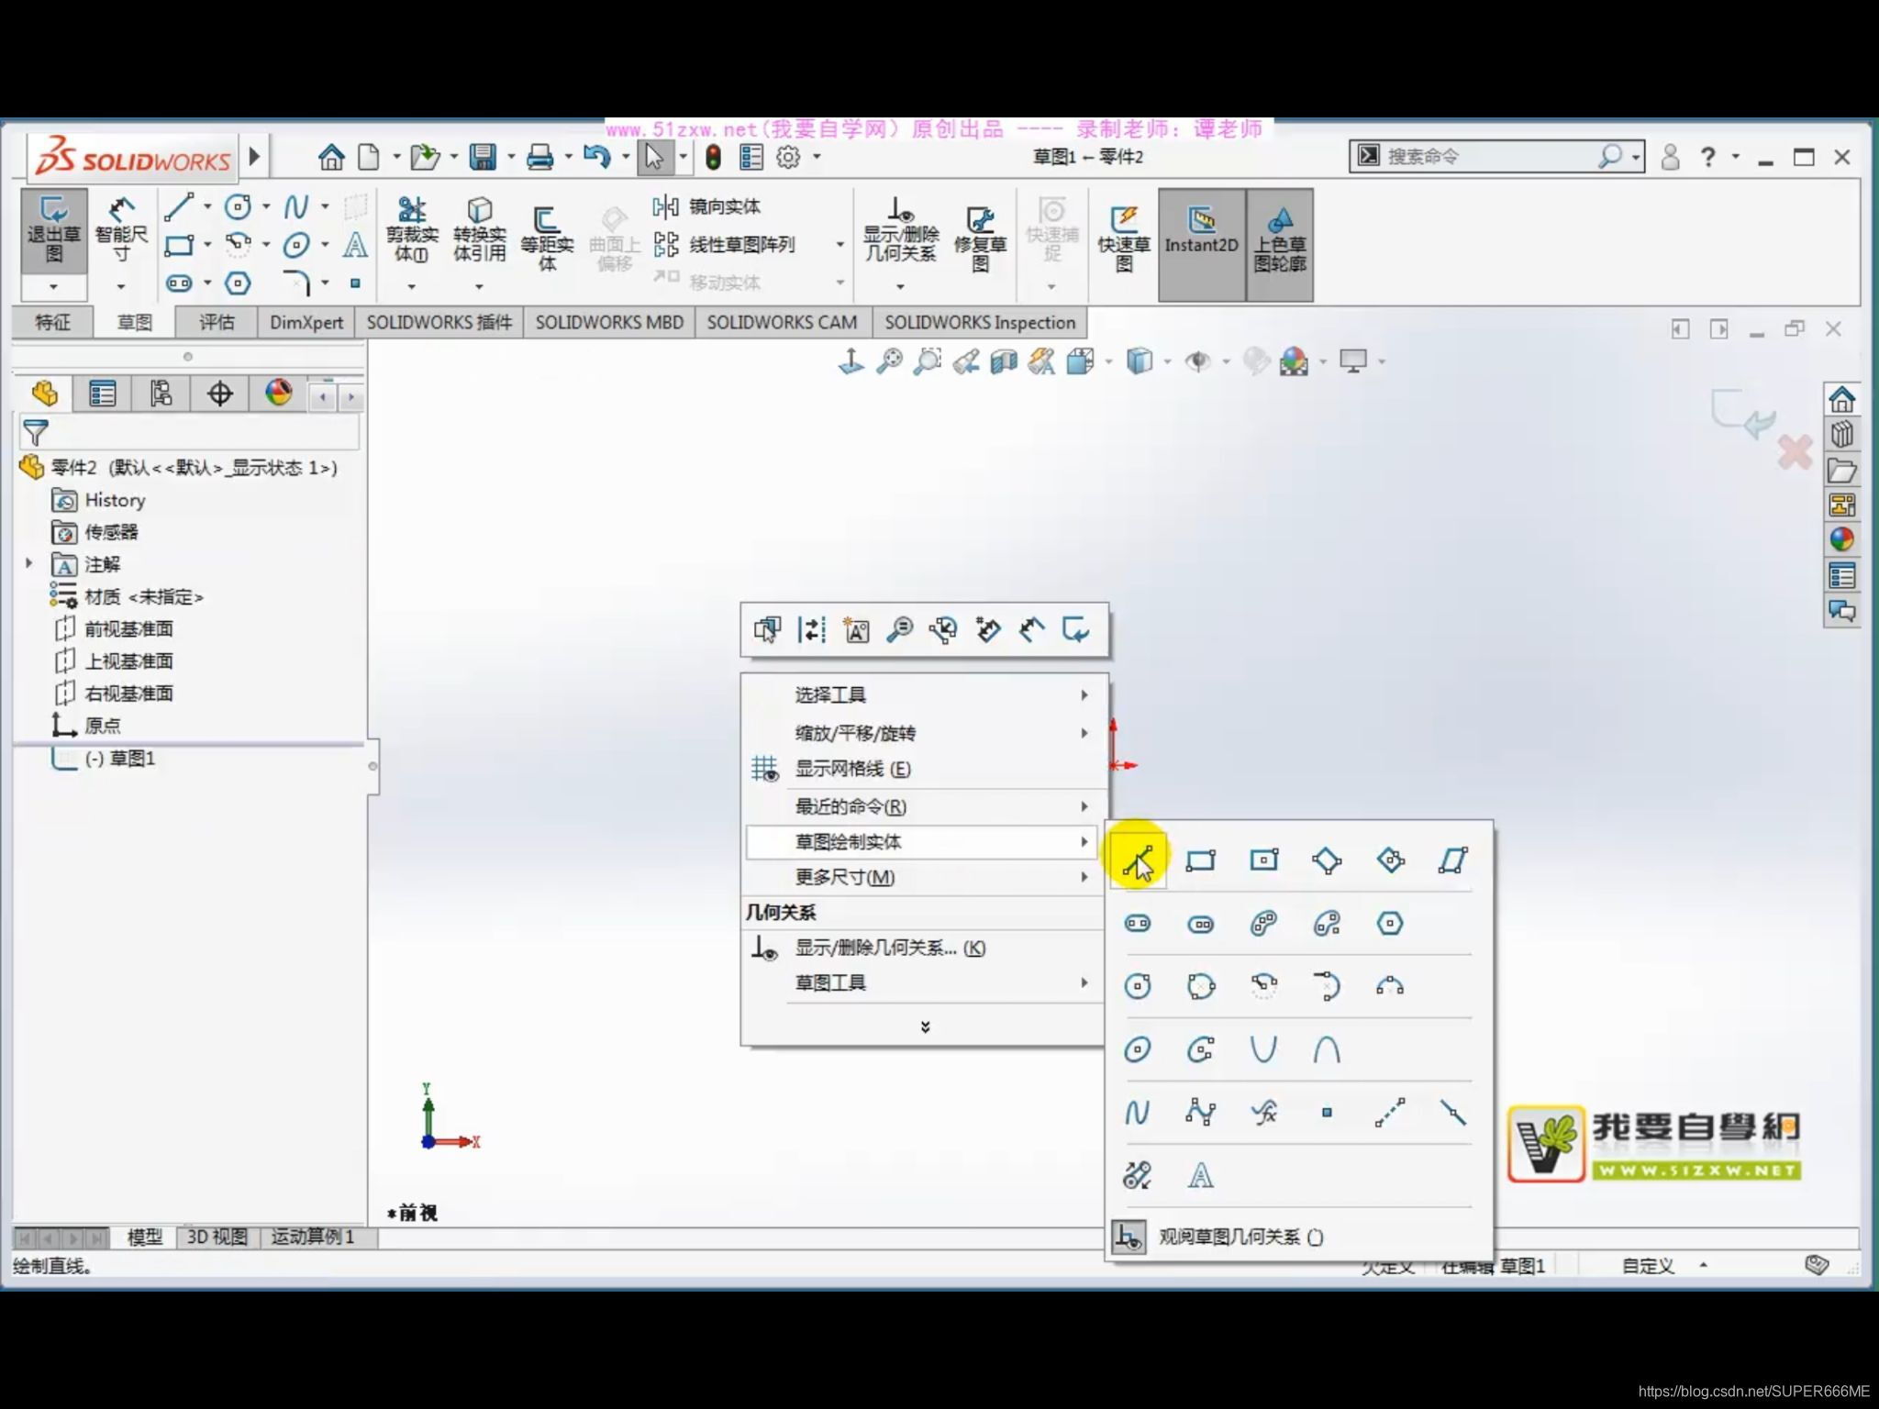The height and width of the screenshot is (1409, 1879).
Task: Choose the Polygon tool in flyout
Action: tap(1390, 924)
